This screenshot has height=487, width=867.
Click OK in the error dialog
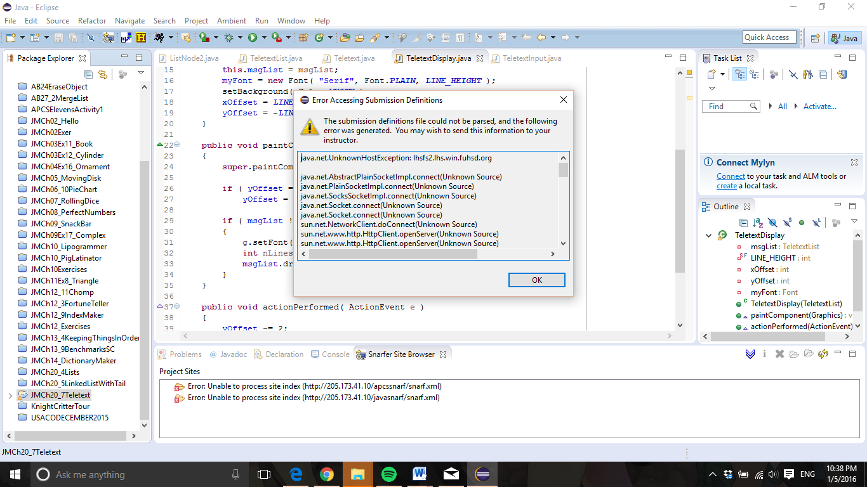pyautogui.click(x=537, y=280)
